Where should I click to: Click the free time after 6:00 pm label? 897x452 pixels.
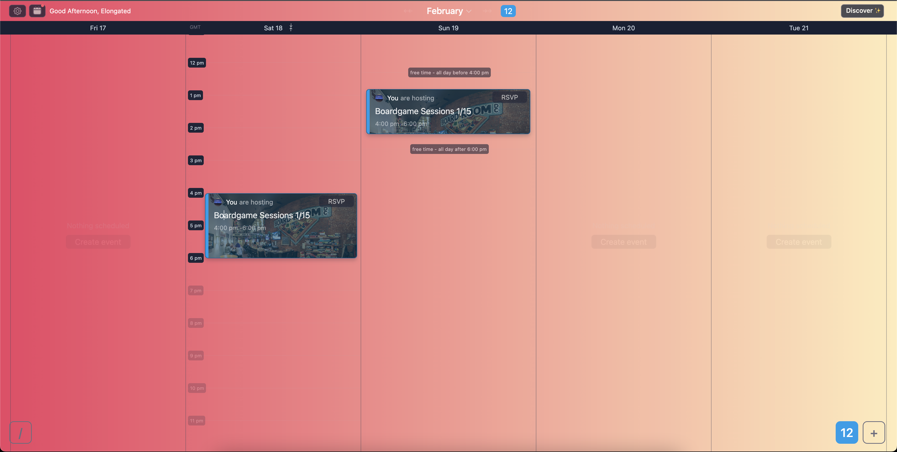(449, 149)
